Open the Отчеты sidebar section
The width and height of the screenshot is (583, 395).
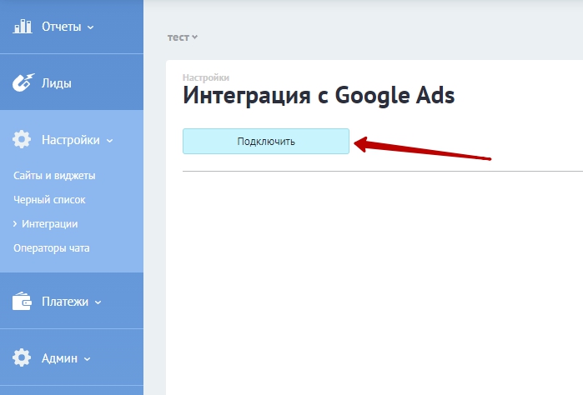[62, 27]
